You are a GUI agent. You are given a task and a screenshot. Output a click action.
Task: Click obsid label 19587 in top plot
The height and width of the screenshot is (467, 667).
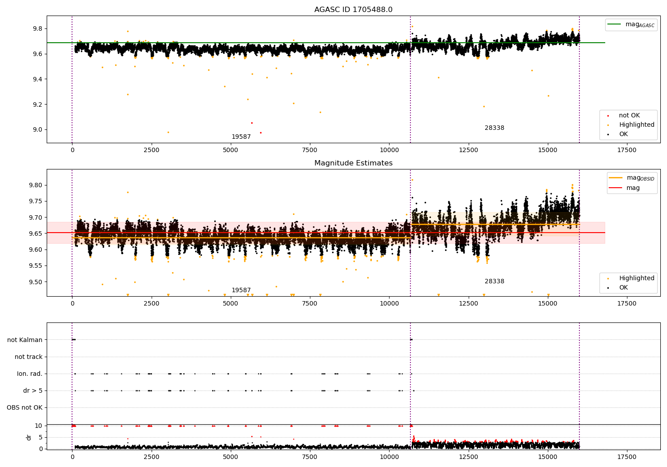(x=241, y=137)
